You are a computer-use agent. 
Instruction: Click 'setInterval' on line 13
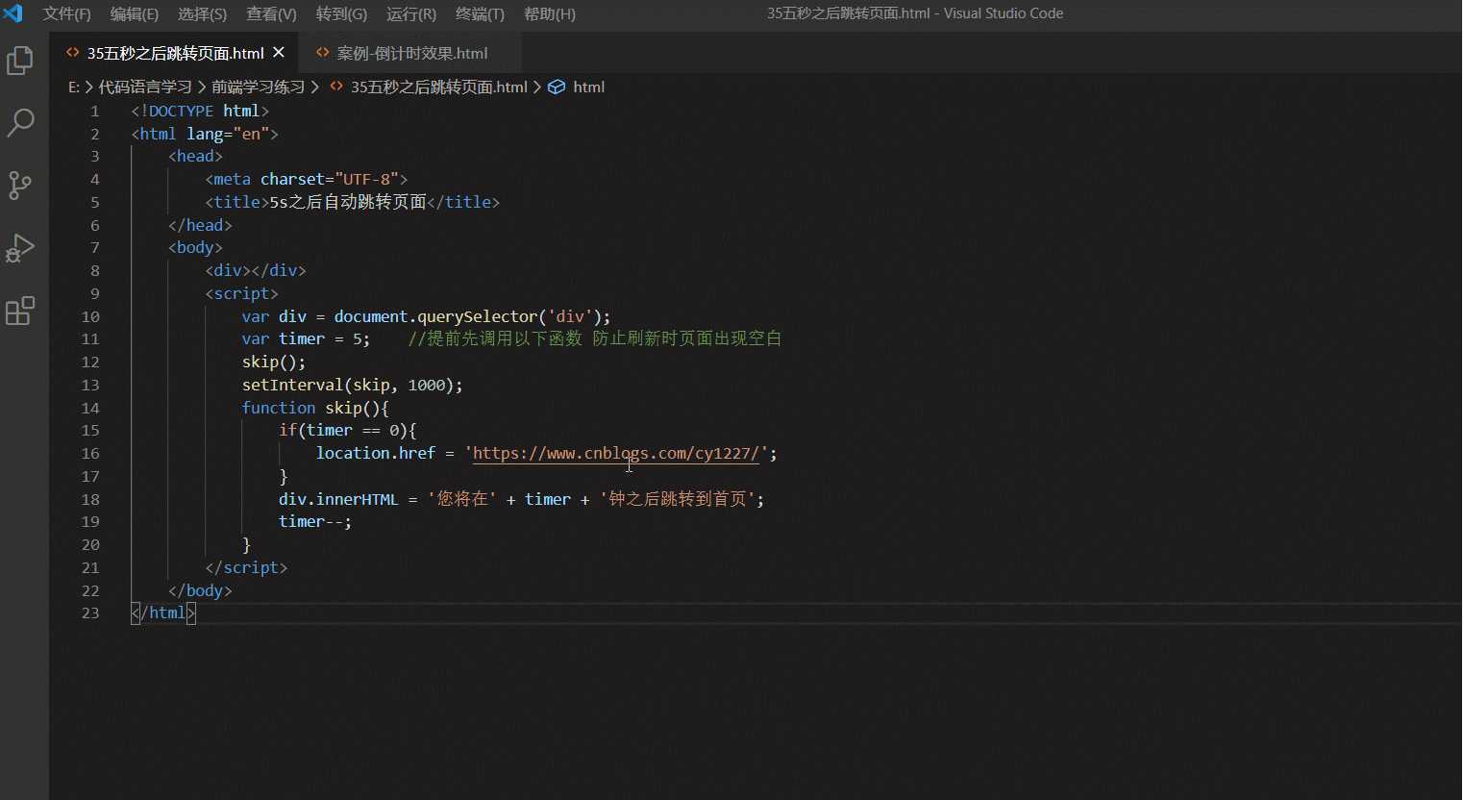292,385
